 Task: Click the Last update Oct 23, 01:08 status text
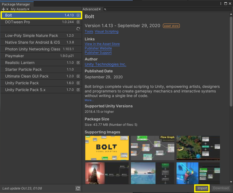click(x=22, y=188)
